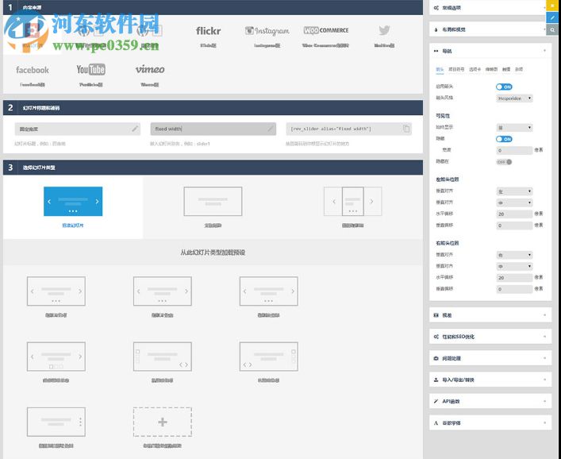Enable the OFF switch below the width field

click(504, 162)
